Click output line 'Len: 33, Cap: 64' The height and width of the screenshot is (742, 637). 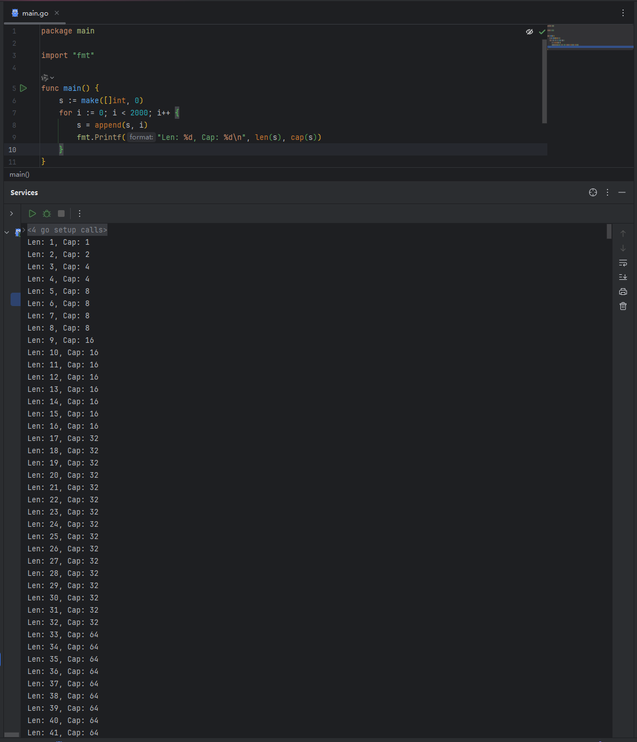pyautogui.click(x=63, y=634)
